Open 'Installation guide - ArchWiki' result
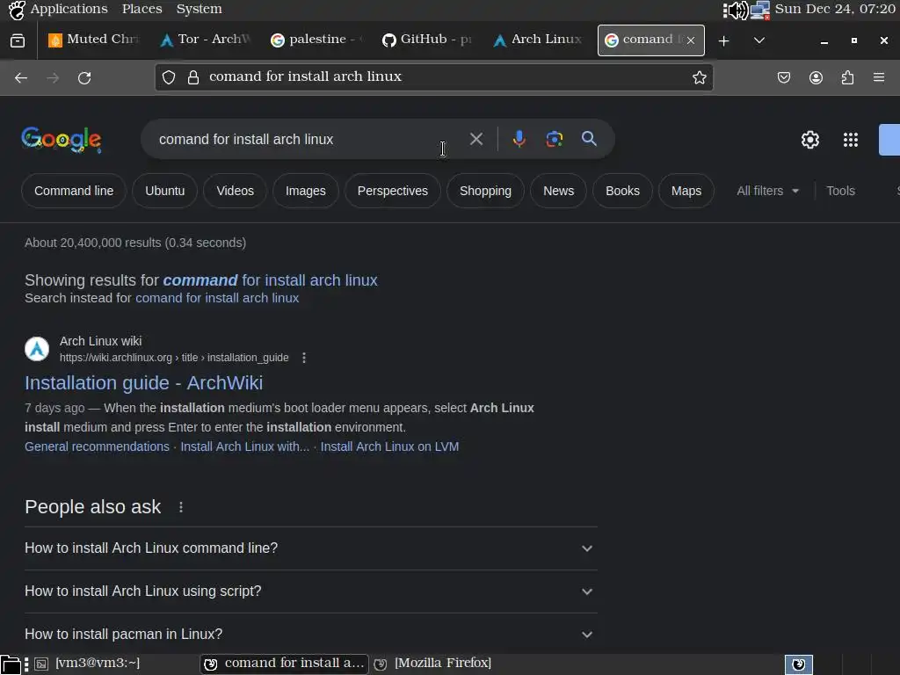 point(143,383)
